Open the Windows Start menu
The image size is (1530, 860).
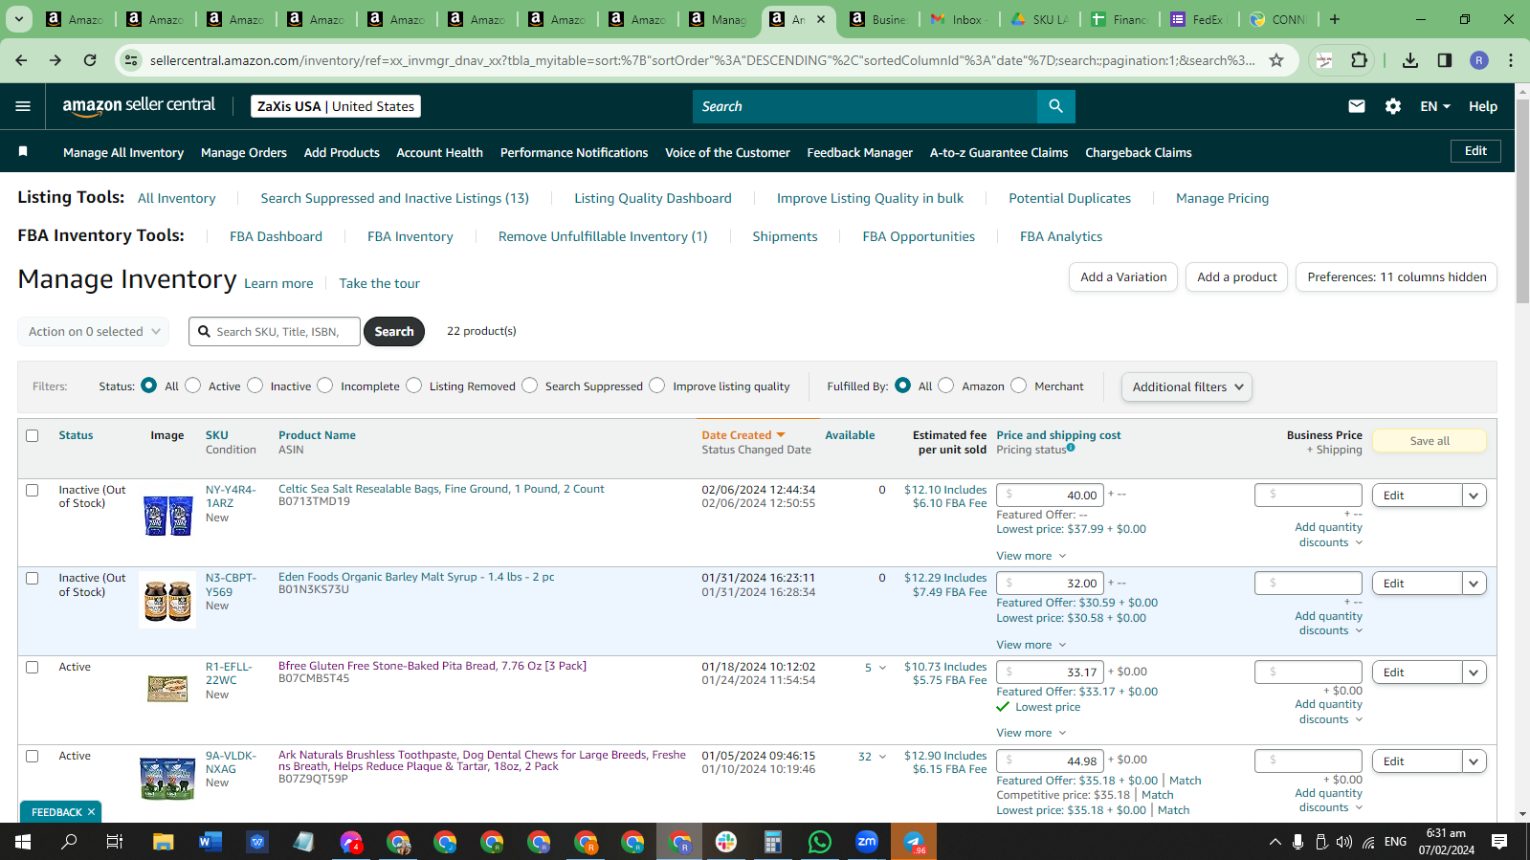(x=23, y=842)
